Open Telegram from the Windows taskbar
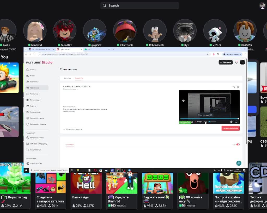 pos(130,170)
